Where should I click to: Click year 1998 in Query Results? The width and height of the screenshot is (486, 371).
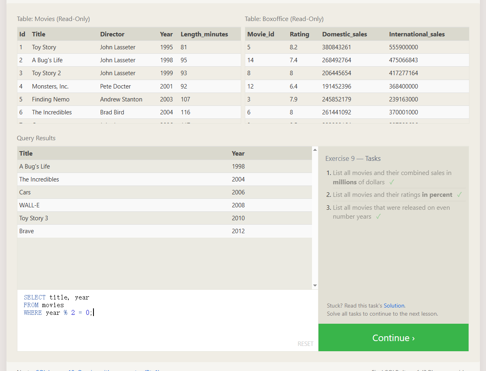pyautogui.click(x=238, y=167)
